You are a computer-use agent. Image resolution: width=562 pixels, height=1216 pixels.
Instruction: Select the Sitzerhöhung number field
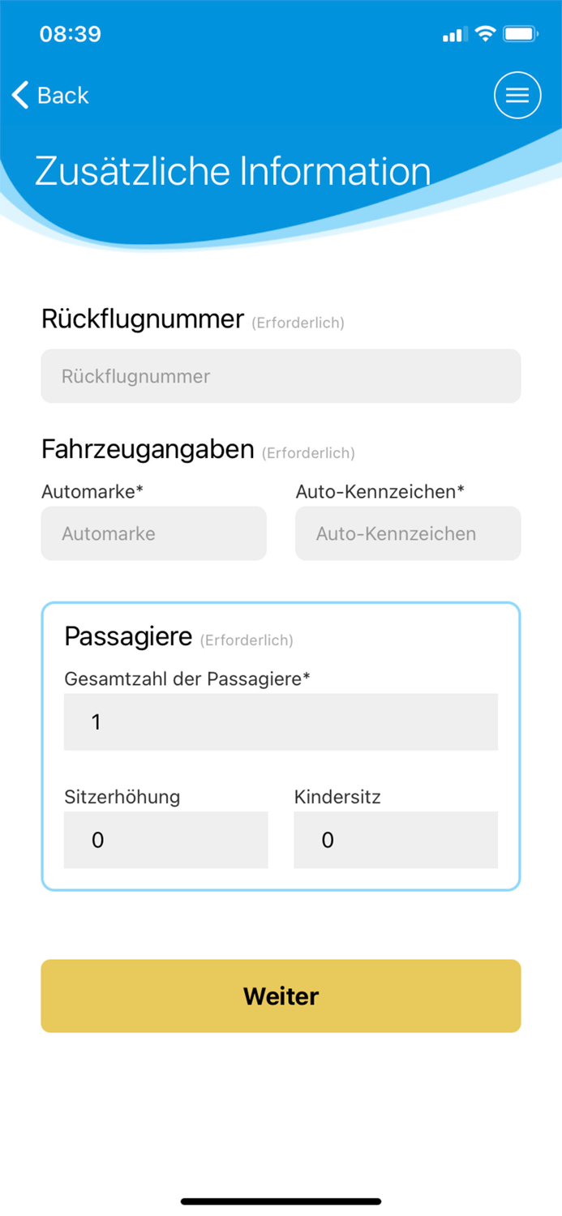click(x=165, y=840)
